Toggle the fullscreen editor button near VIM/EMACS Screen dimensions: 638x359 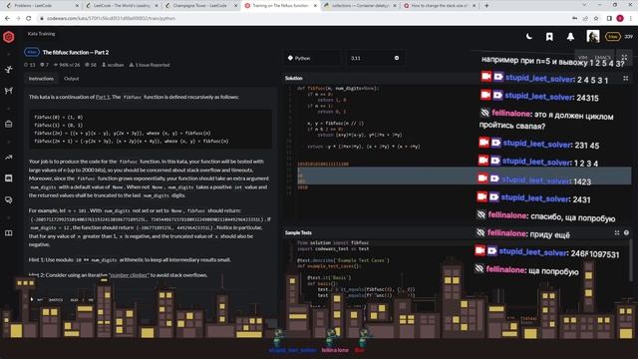624,58
